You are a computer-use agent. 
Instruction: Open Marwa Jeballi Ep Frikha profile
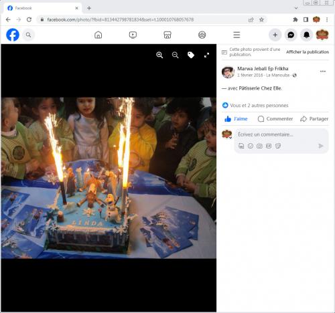(x=263, y=69)
